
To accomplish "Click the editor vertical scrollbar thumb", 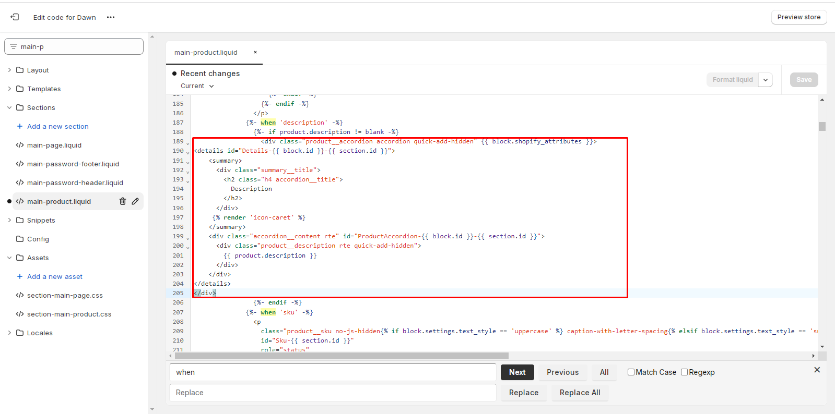I will point(822,126).
